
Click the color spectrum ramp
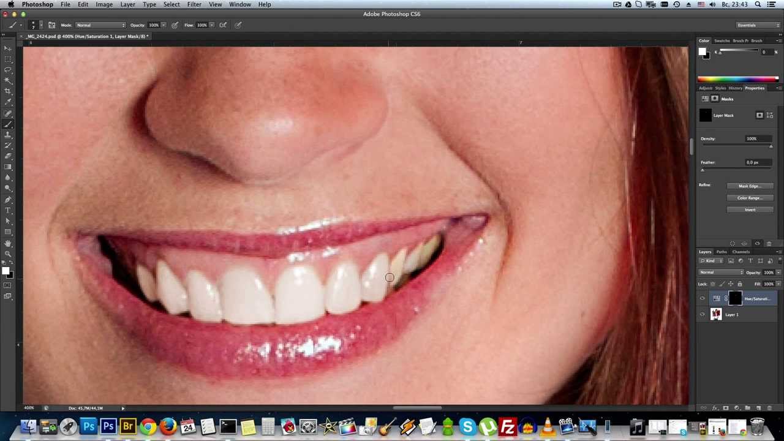[738, 79]
